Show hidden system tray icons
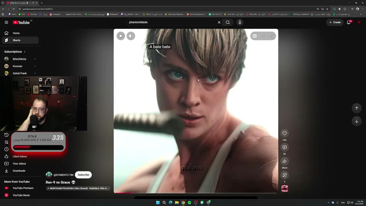 pyautogui.click(x=328, y=203)
